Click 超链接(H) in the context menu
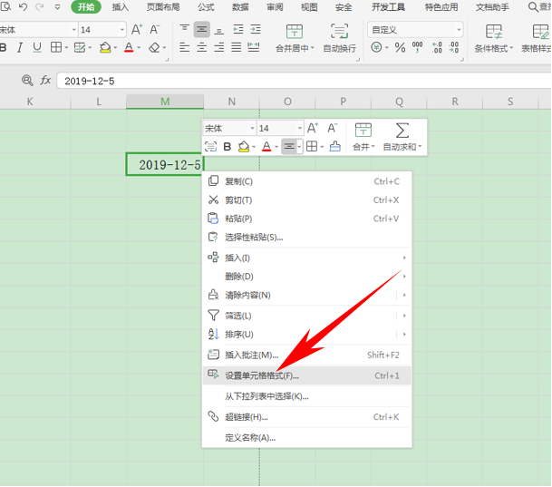 tap(246, 417)
